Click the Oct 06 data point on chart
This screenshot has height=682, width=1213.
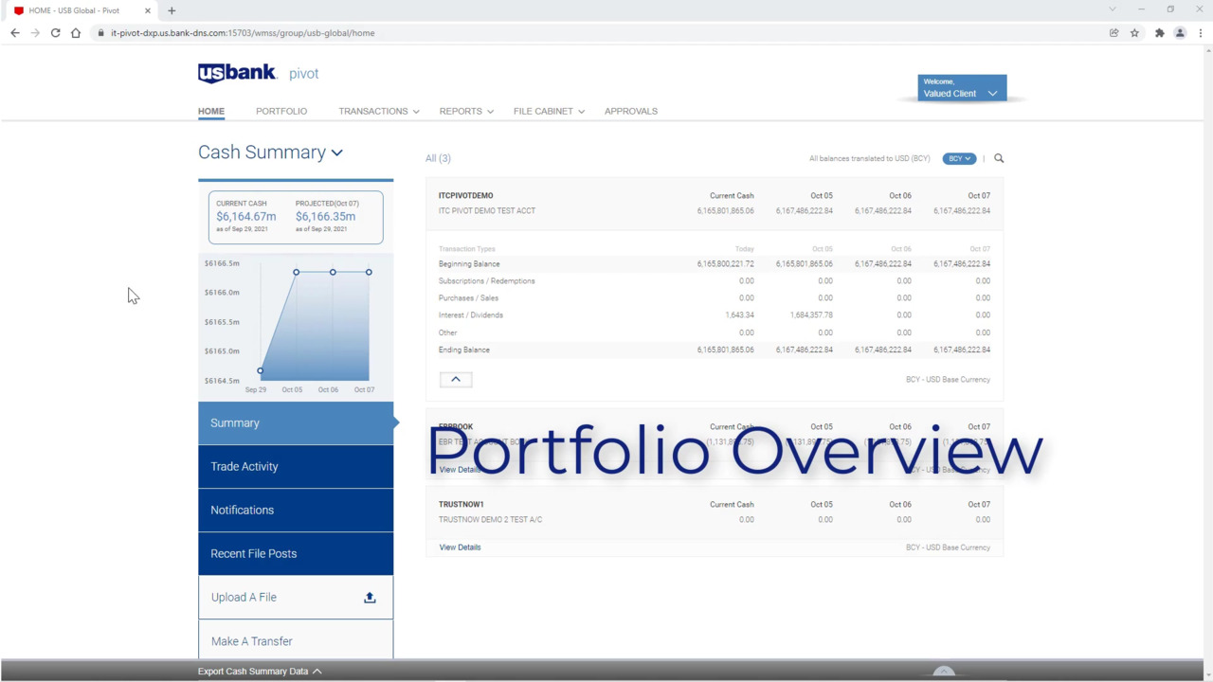[x=333, y=272]
